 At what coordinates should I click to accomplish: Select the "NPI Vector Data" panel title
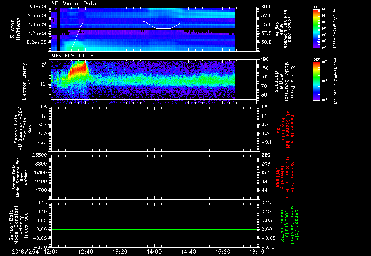74,3
